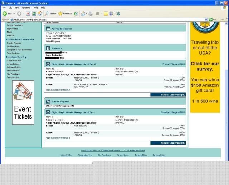The image size is (229, 185).
Task: Open Events Calendar sidebar link
Action: (14, 43)
